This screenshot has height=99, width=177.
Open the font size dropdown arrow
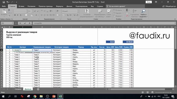click(x=33, y=11)
